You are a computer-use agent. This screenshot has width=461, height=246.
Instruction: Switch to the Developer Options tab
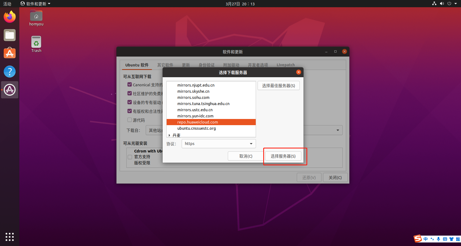coord(258,65)
